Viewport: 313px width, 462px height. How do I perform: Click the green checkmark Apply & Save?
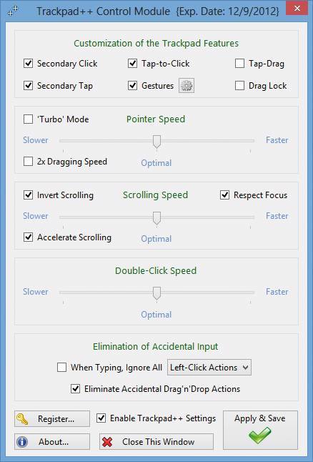(x=260, y=436)
